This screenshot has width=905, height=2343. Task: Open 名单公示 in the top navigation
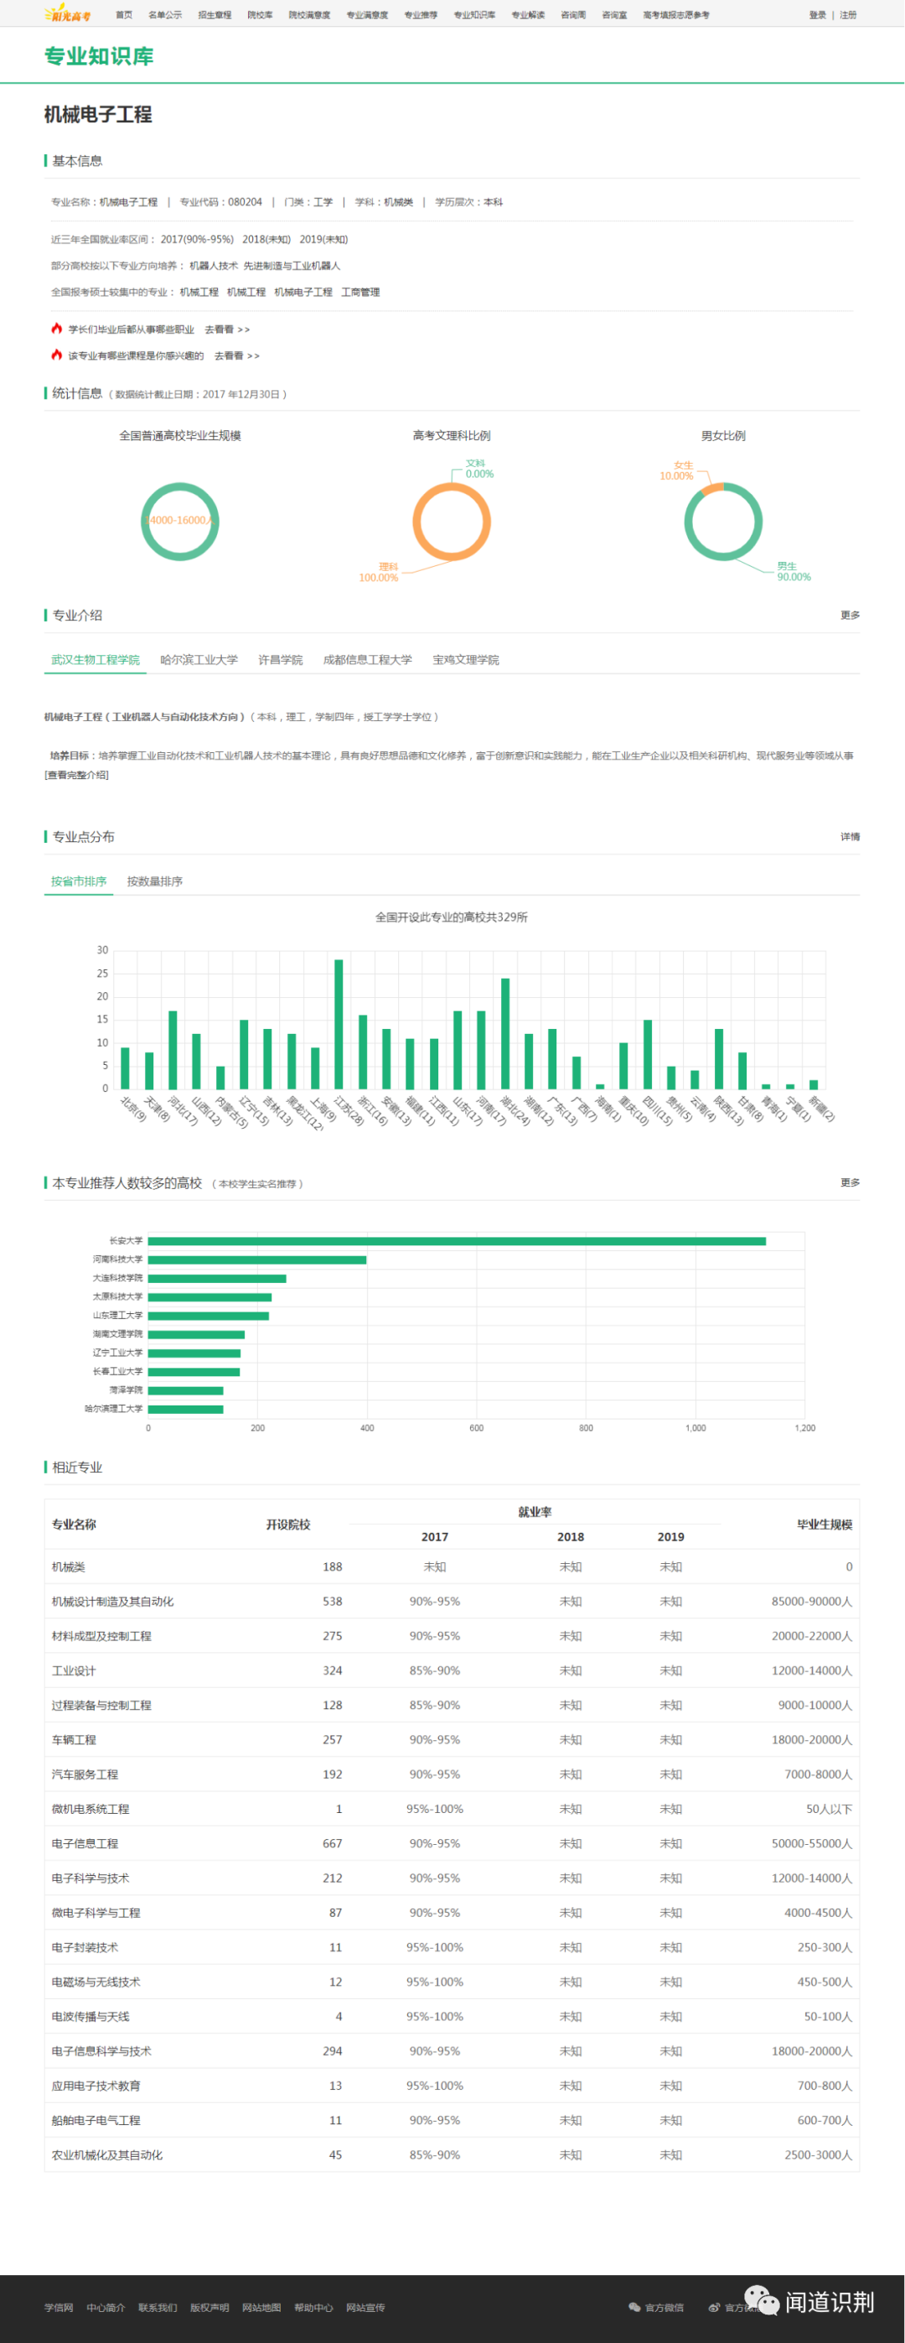[164, 14]
